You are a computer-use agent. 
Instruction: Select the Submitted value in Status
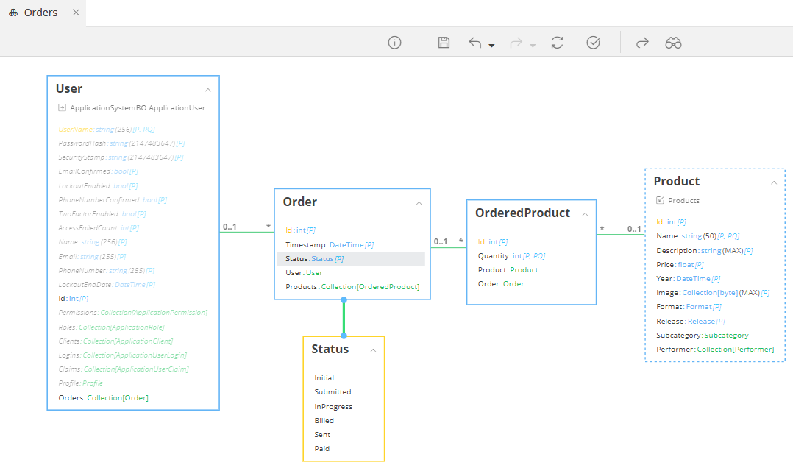click(333, 392)
